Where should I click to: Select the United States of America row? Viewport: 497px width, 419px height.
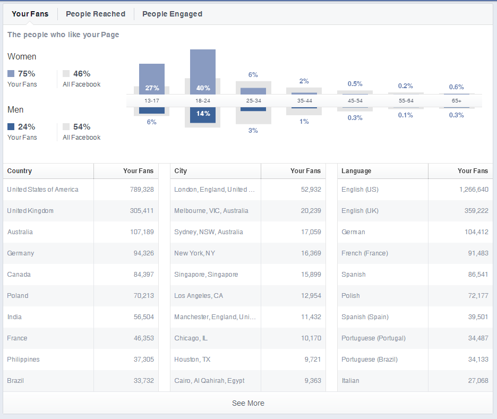click(81, 190)
